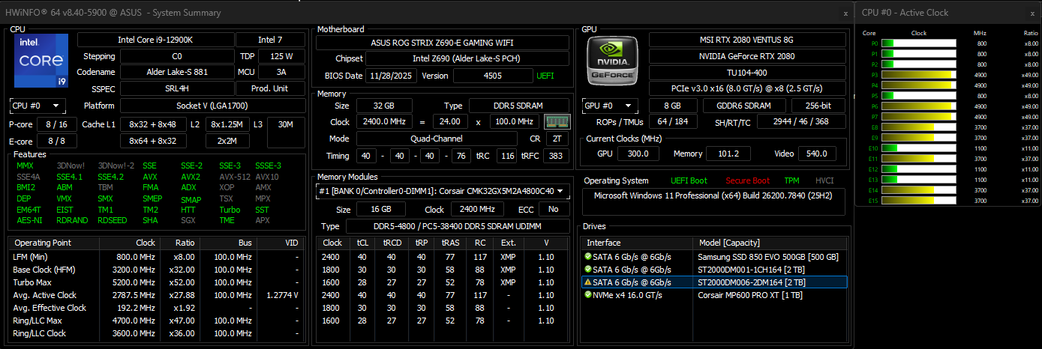Click the green status icon for ST2000DM001-1CH164

coord(588,270)
